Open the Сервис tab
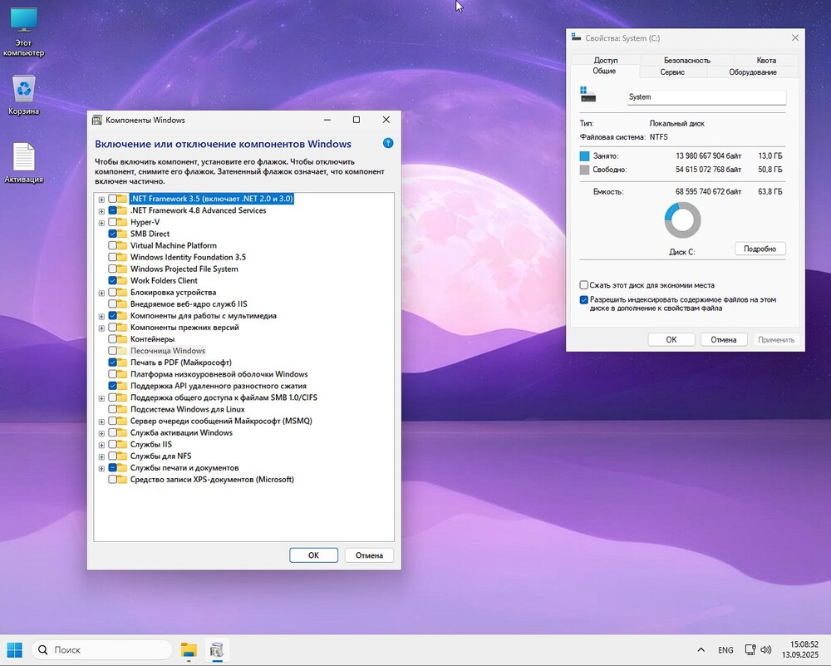The height and width of the screenshot is (666, 831). [x=672, y=72]
